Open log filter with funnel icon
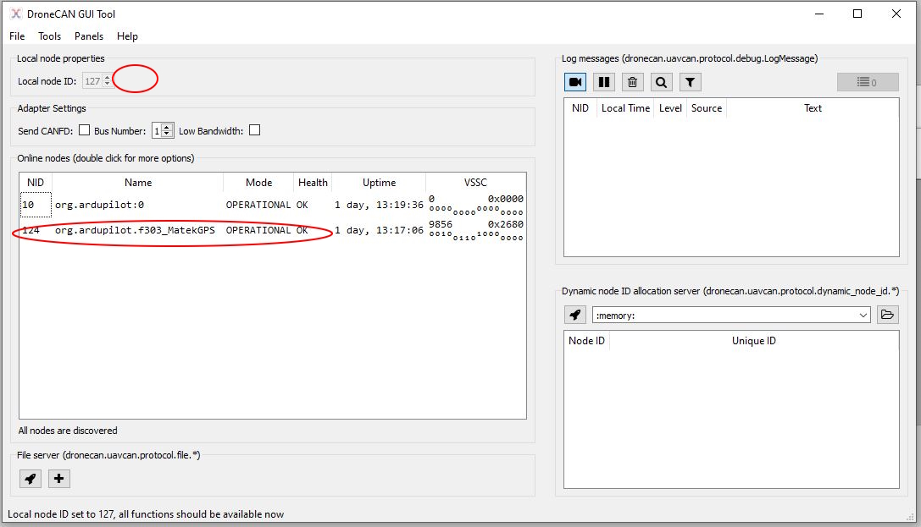Viewport: 921px width, 527px height. point(691,82)
